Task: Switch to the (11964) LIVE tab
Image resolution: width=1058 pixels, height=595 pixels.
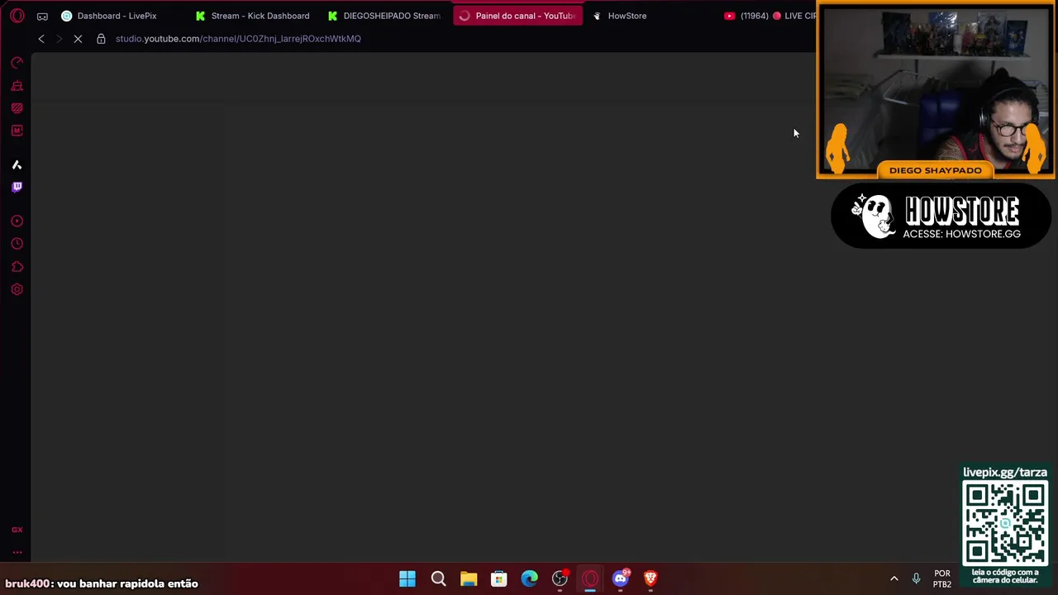Action: click(769, 16)
